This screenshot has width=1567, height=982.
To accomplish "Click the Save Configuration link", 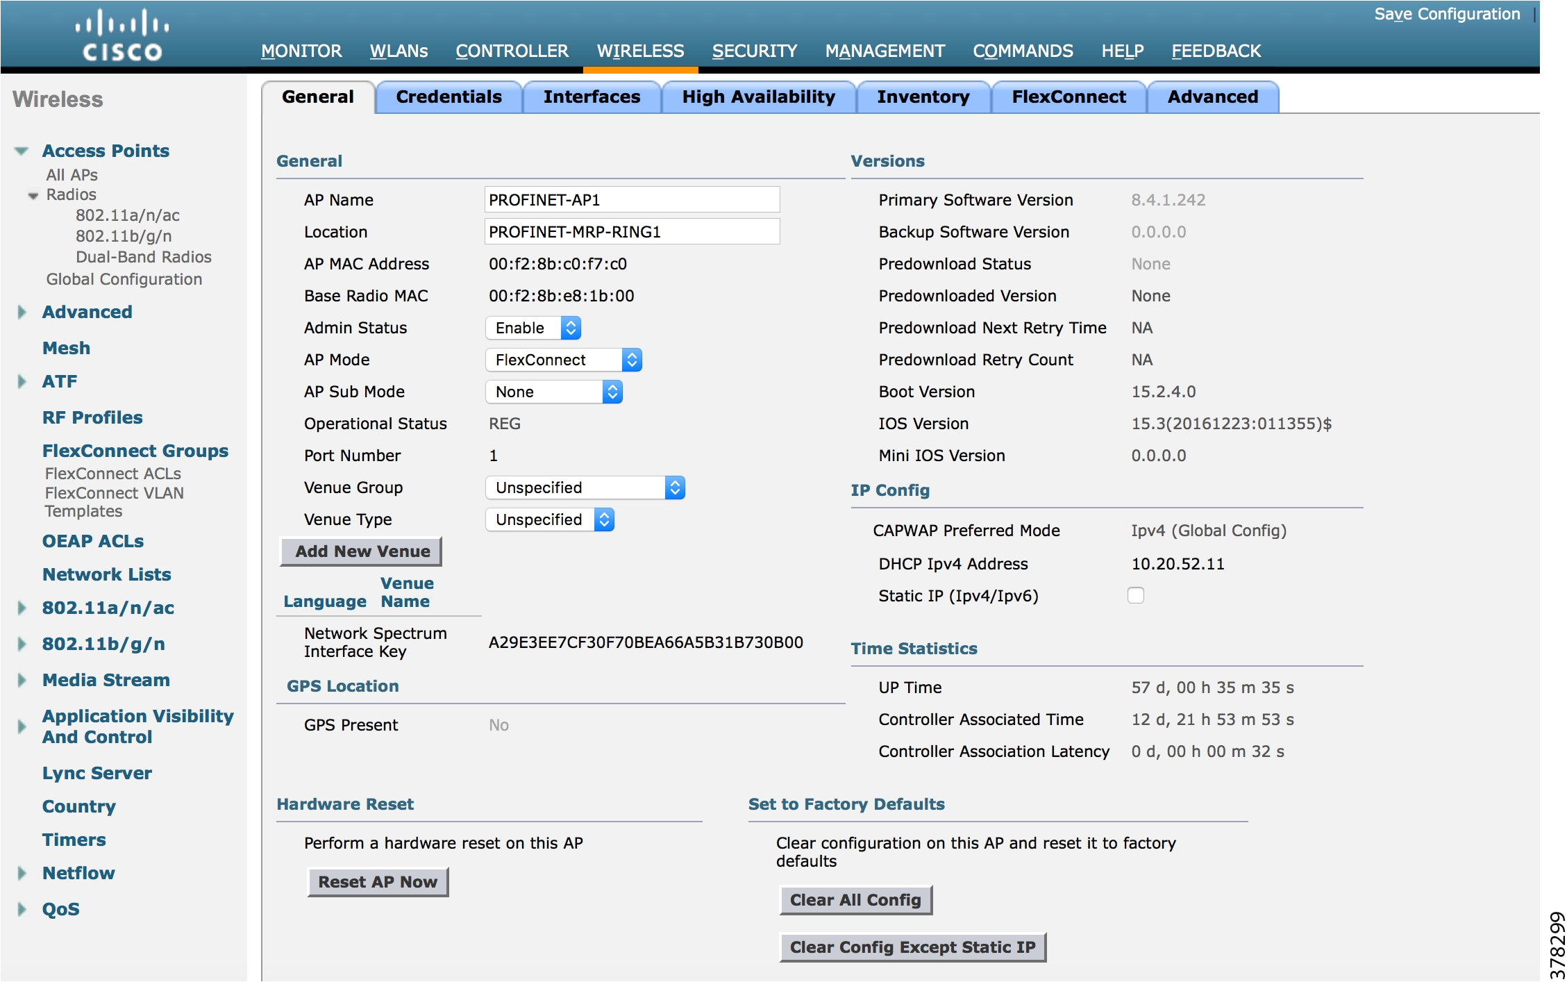I will tap(1447, 15).
